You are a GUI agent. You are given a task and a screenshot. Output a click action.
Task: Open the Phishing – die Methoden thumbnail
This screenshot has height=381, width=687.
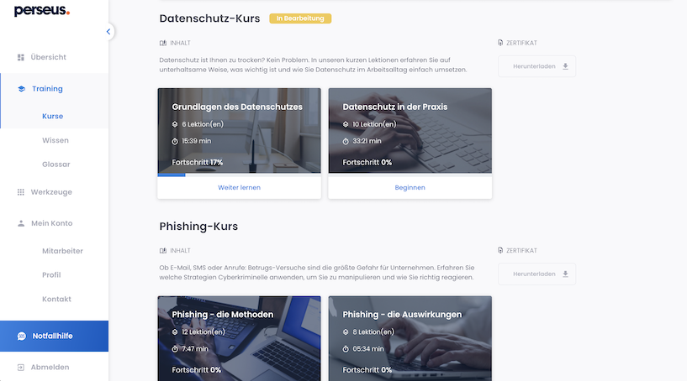point(239,338)
